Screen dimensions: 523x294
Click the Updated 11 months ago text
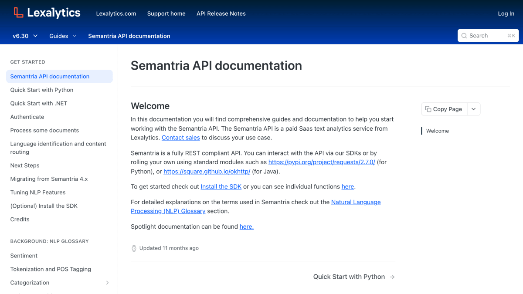click(x=169, y=248)
